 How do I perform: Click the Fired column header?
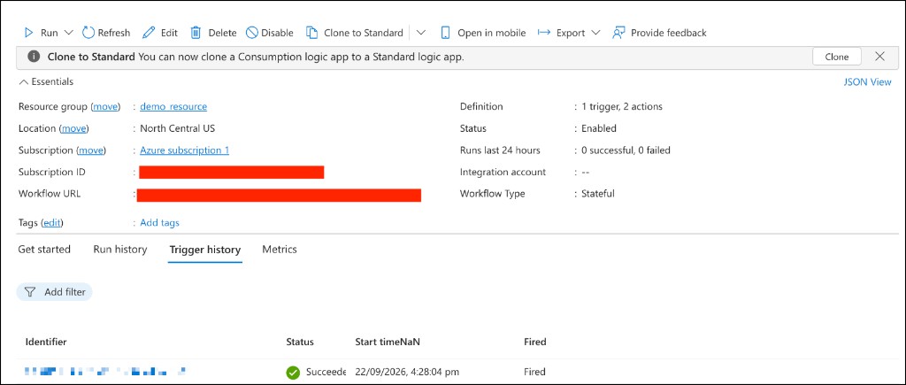pos(535,342)
